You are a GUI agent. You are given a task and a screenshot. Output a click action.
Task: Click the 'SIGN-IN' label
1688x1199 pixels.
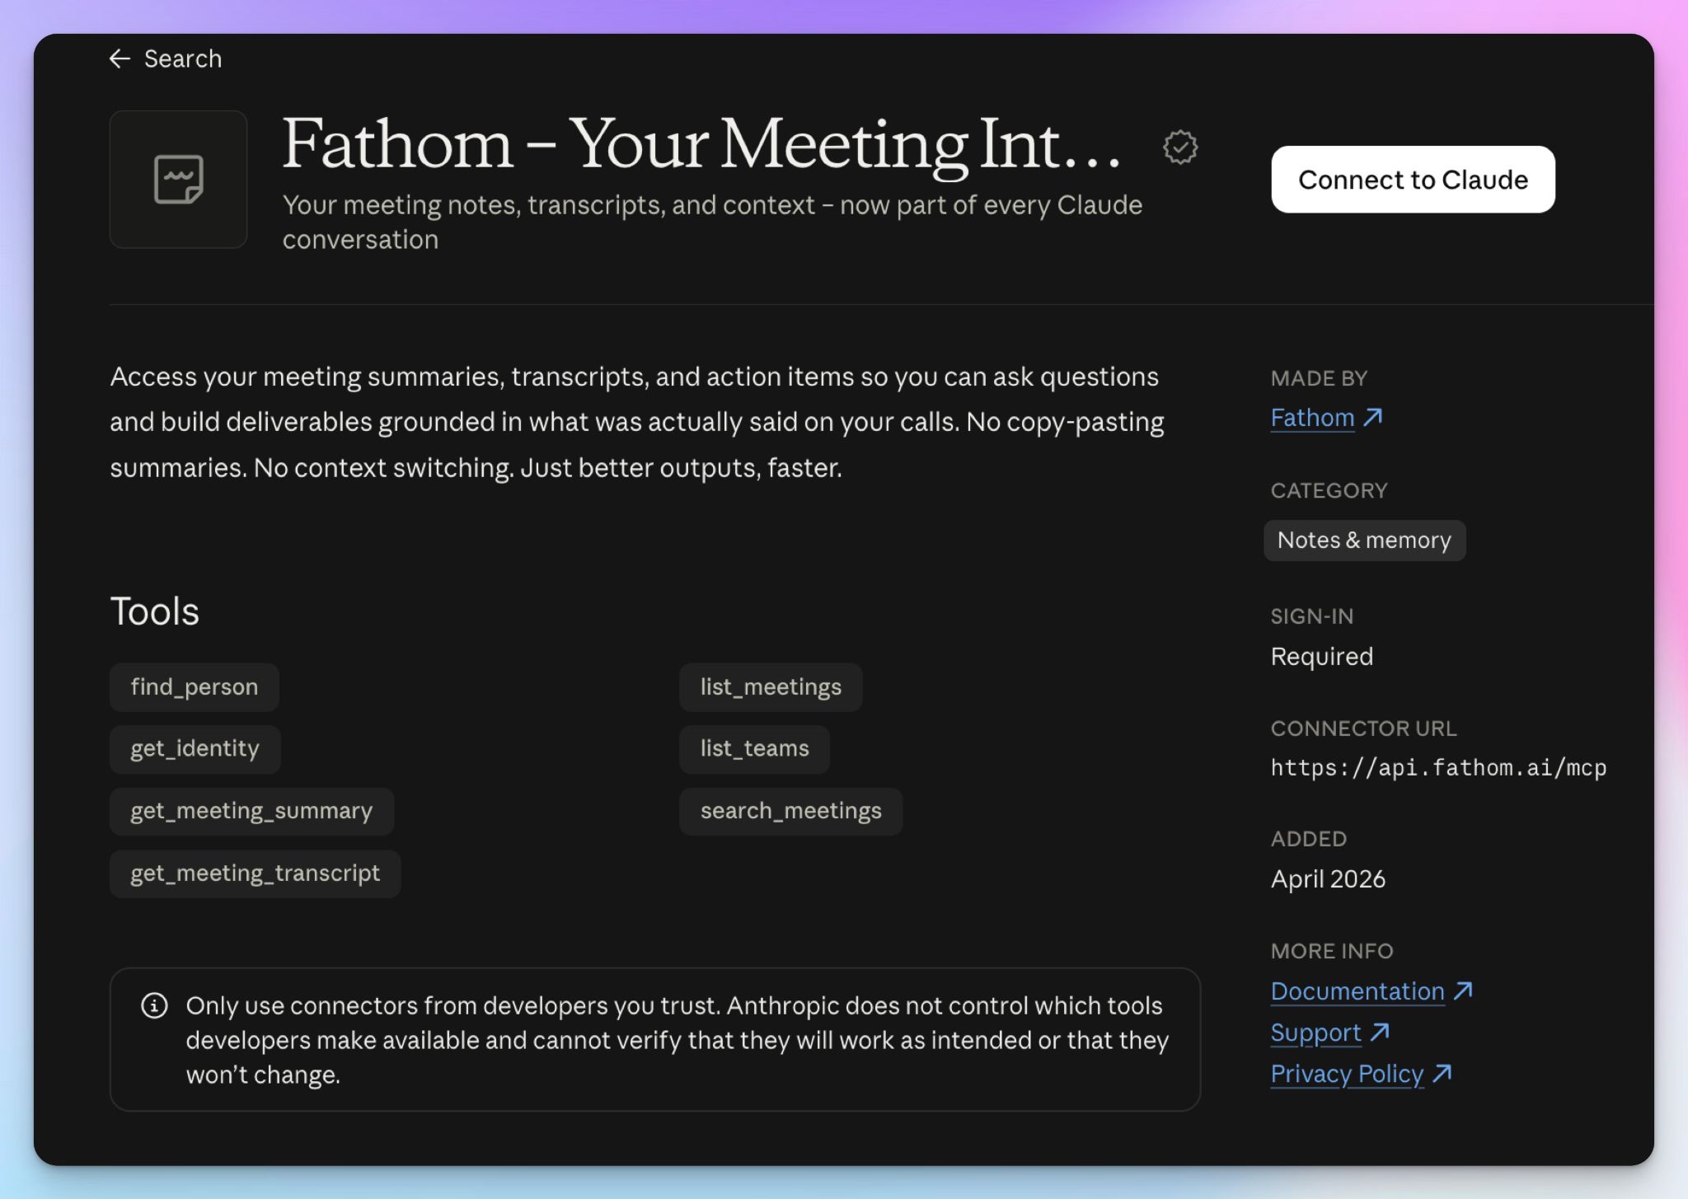[1311, 616]
